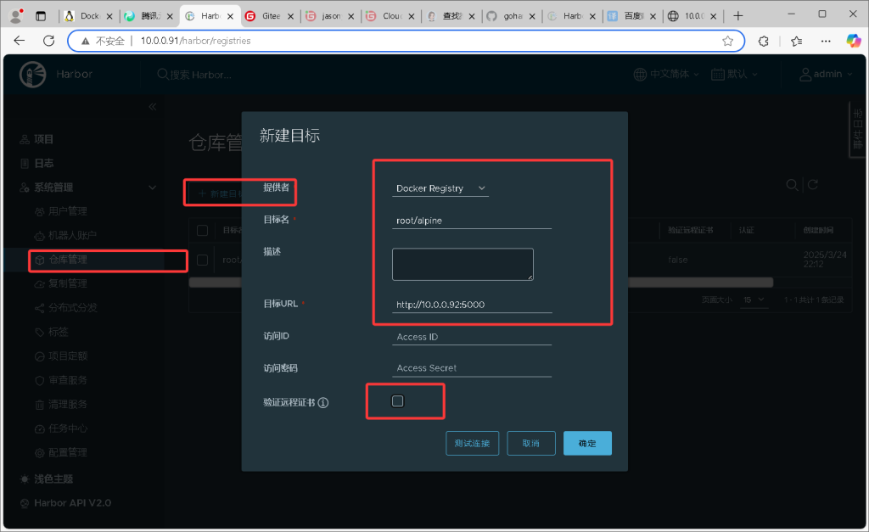
Task: Enable the 验证远程证书 checkbox
Action: coord(397,401)
